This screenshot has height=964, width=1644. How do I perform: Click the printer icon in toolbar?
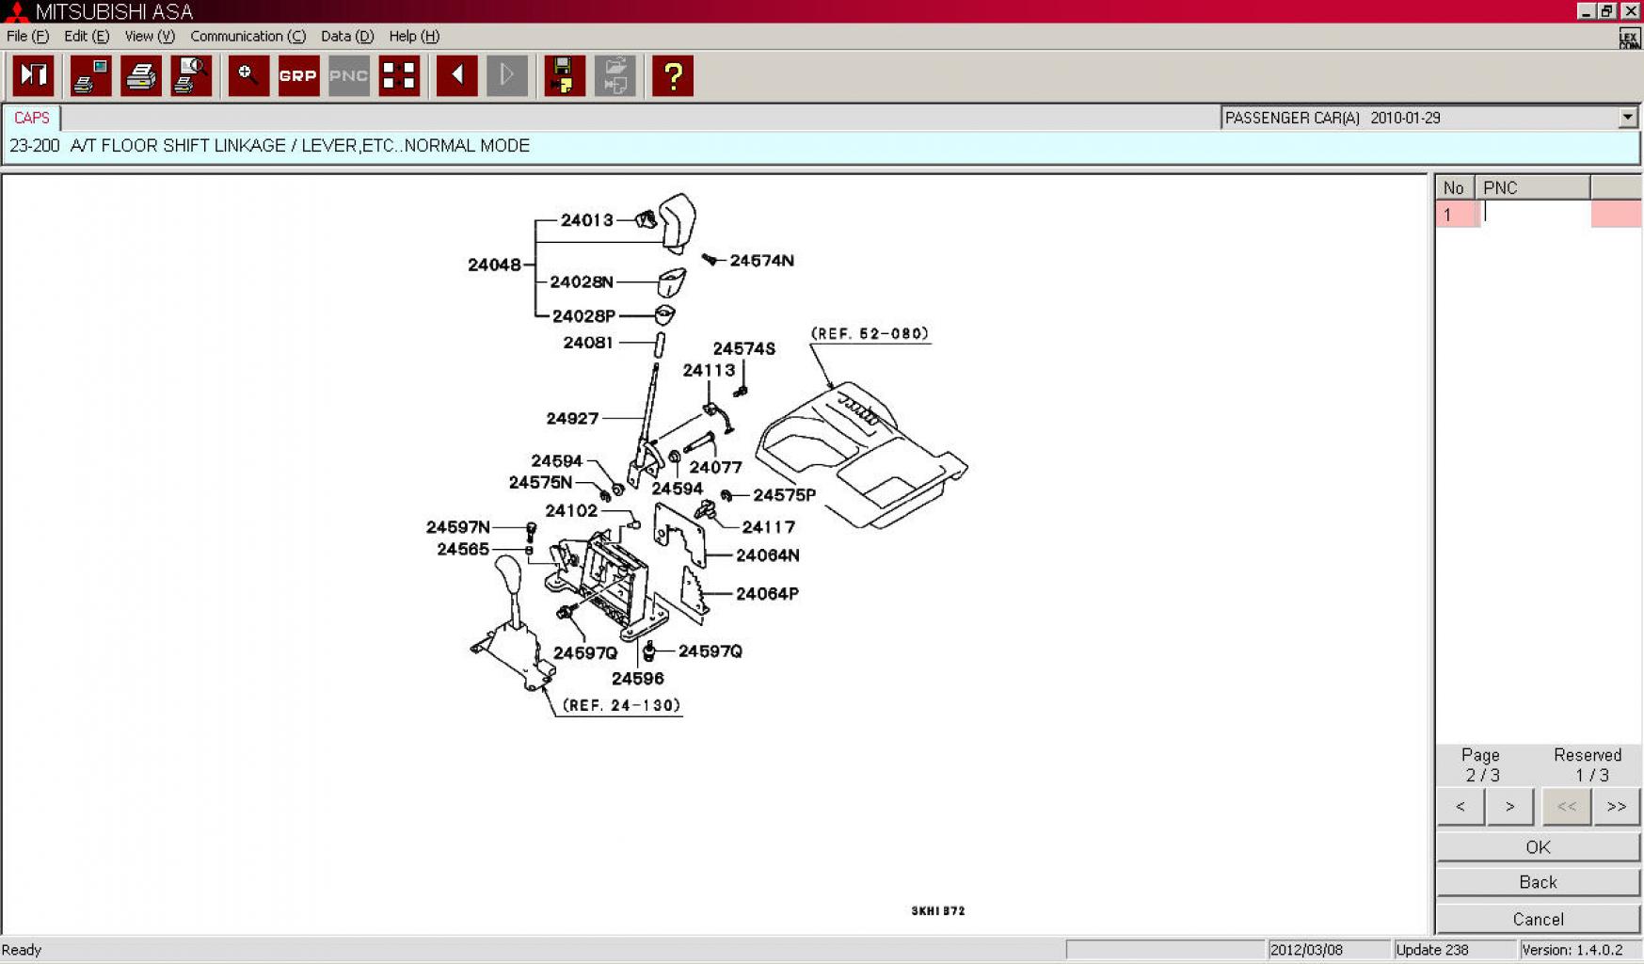(141, 75)
